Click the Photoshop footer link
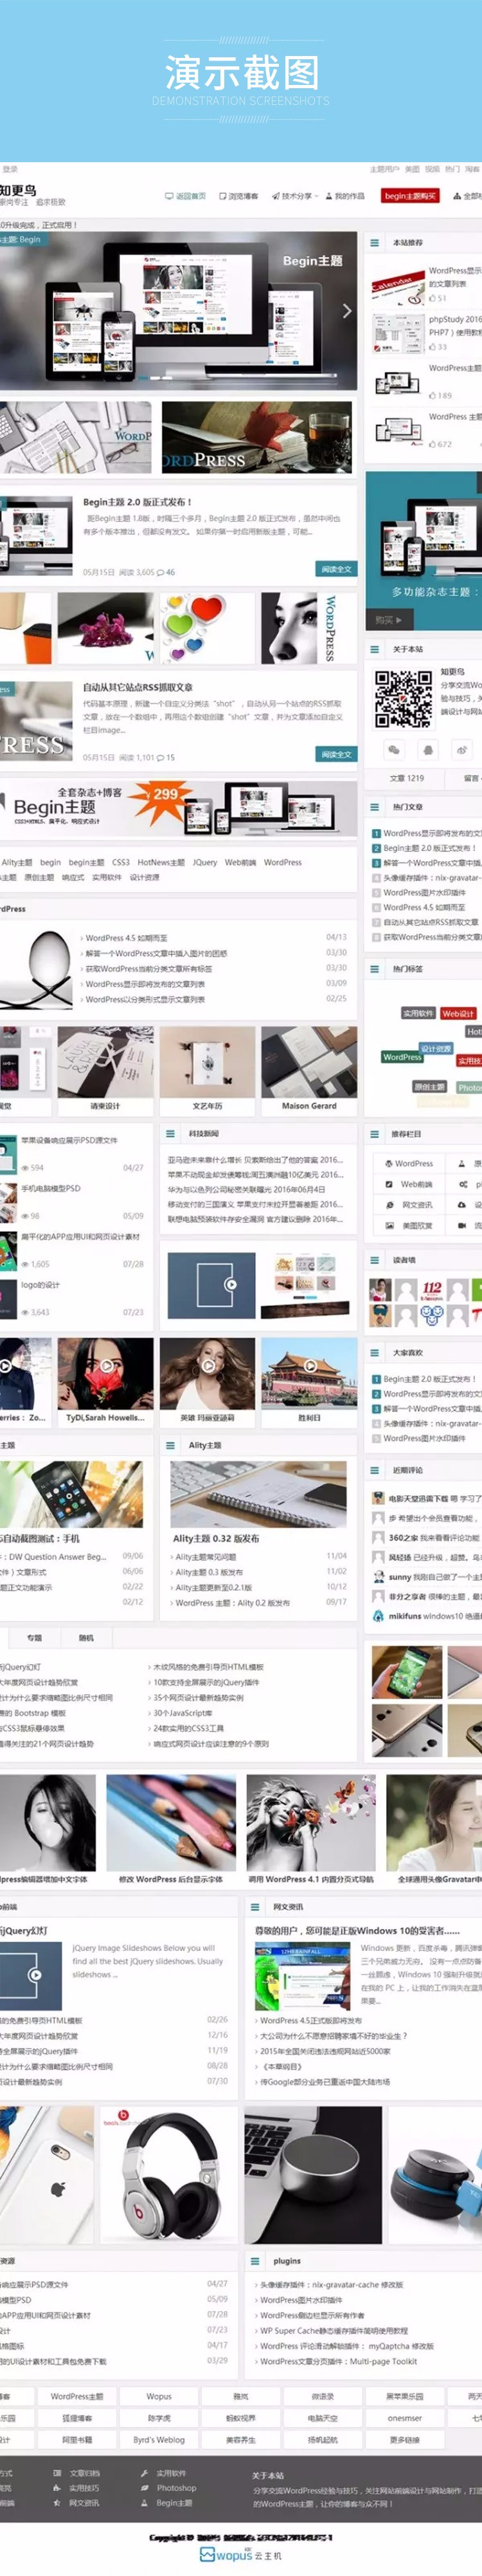 (x=175, y=2487)
